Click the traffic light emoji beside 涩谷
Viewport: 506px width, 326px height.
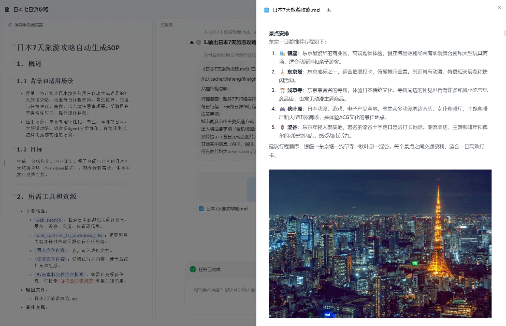pos(282,127)
